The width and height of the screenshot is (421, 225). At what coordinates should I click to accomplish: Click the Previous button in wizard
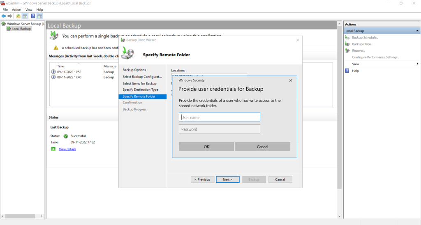pyautogui.click(x=202, y=179)
